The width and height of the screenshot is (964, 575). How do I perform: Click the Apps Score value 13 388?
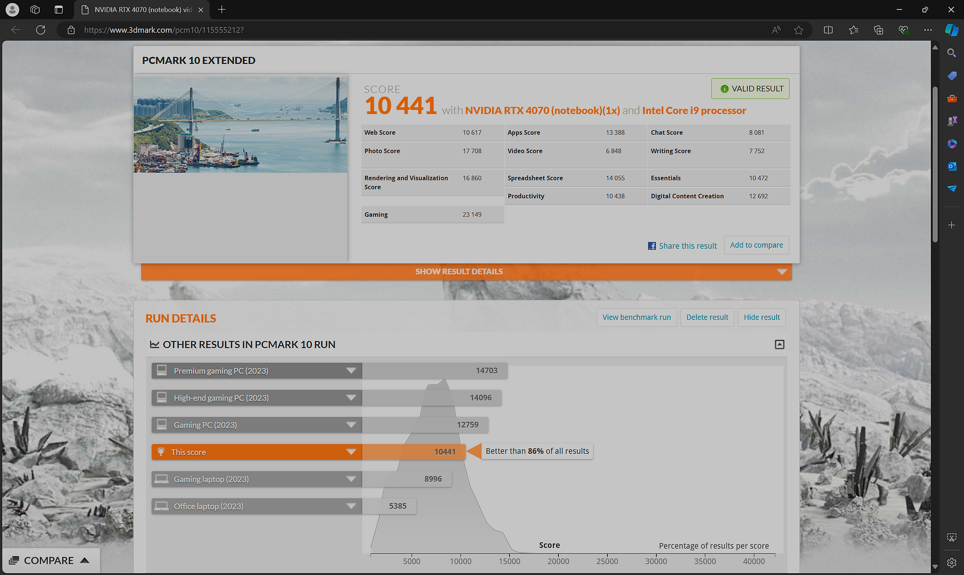616,133
